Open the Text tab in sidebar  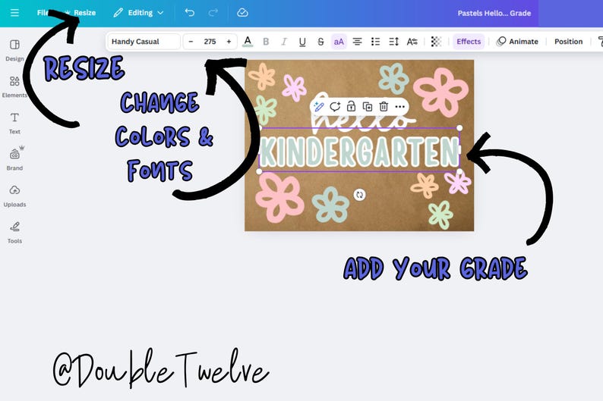click(14, 123)
